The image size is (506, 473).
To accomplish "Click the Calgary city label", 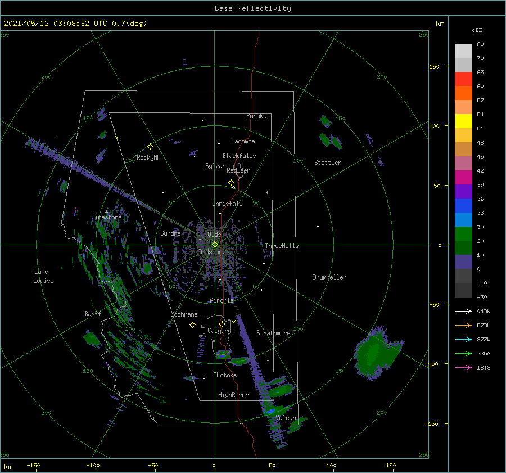I will pyautogui.click(x=219, y=331).
